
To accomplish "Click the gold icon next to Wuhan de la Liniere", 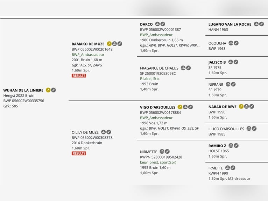I will [x=48, y=90].
